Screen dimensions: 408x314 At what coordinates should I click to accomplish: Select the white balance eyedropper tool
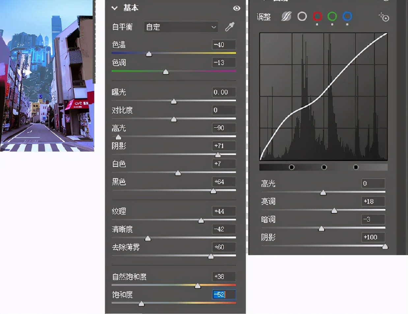point(230,27)
